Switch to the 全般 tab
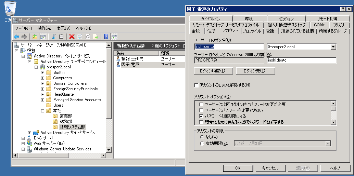Screen dimensions: 354x176 click(x=196, y=31)
